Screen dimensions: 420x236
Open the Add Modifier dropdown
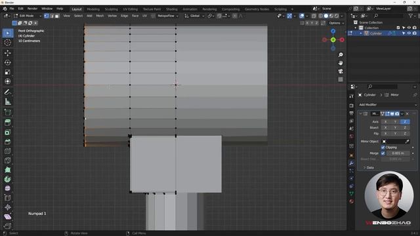tap(387, 105)
